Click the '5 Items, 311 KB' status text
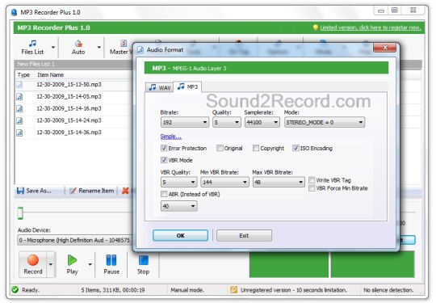Viewport: 436px width, 303px height. tap(113, 290)
